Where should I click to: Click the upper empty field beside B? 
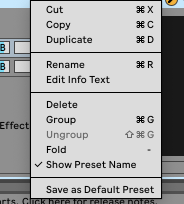click(22, 47)
